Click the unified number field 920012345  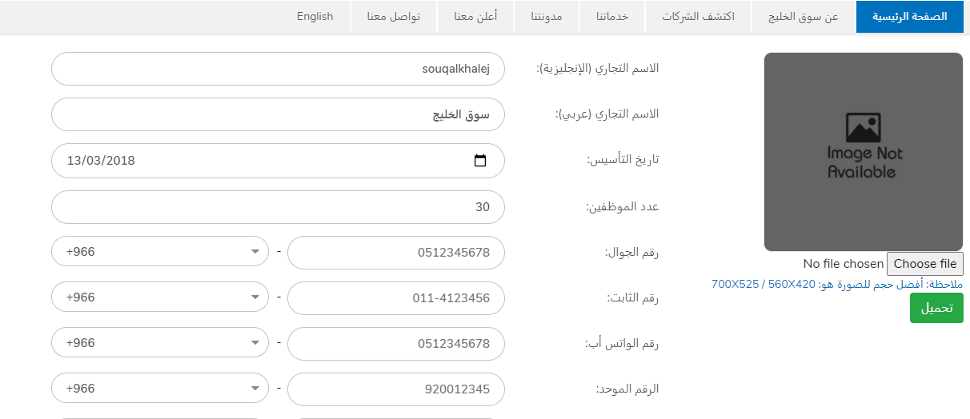[x=396, y=389]
